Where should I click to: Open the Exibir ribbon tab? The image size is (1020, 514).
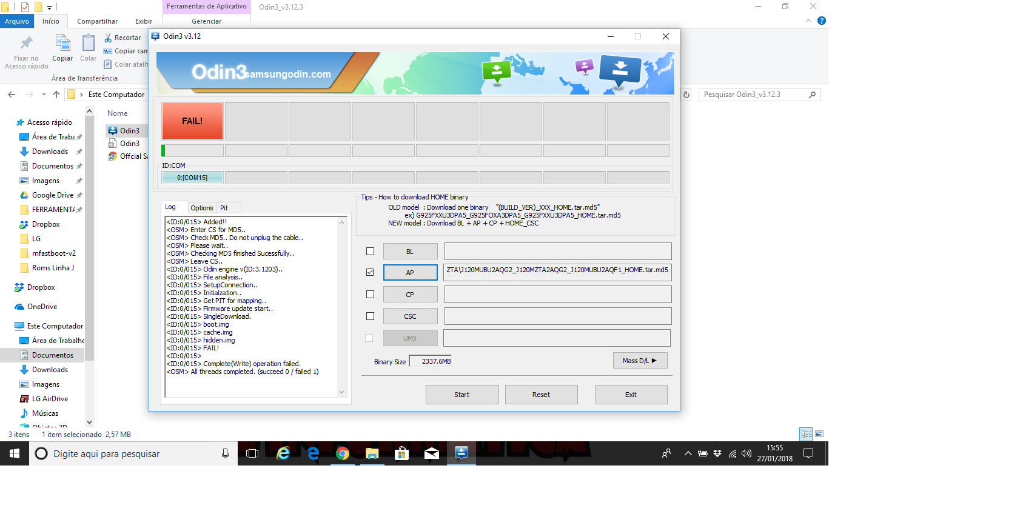click(144, 21)
